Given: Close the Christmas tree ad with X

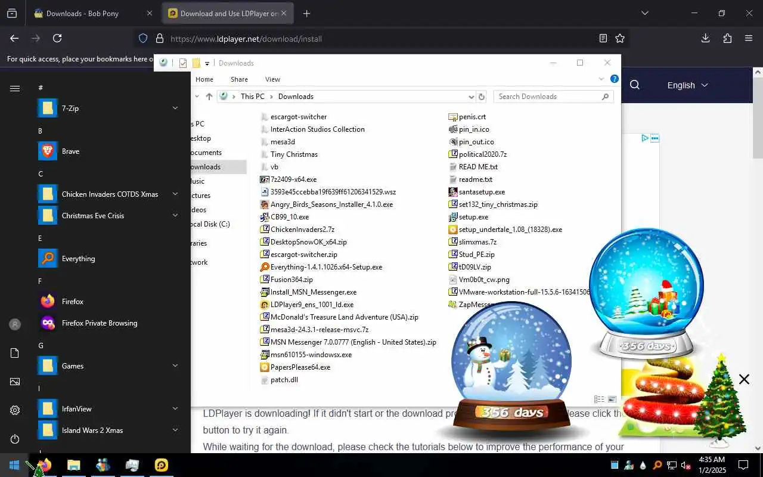Looking at the screenshot, I should [744, 379].
